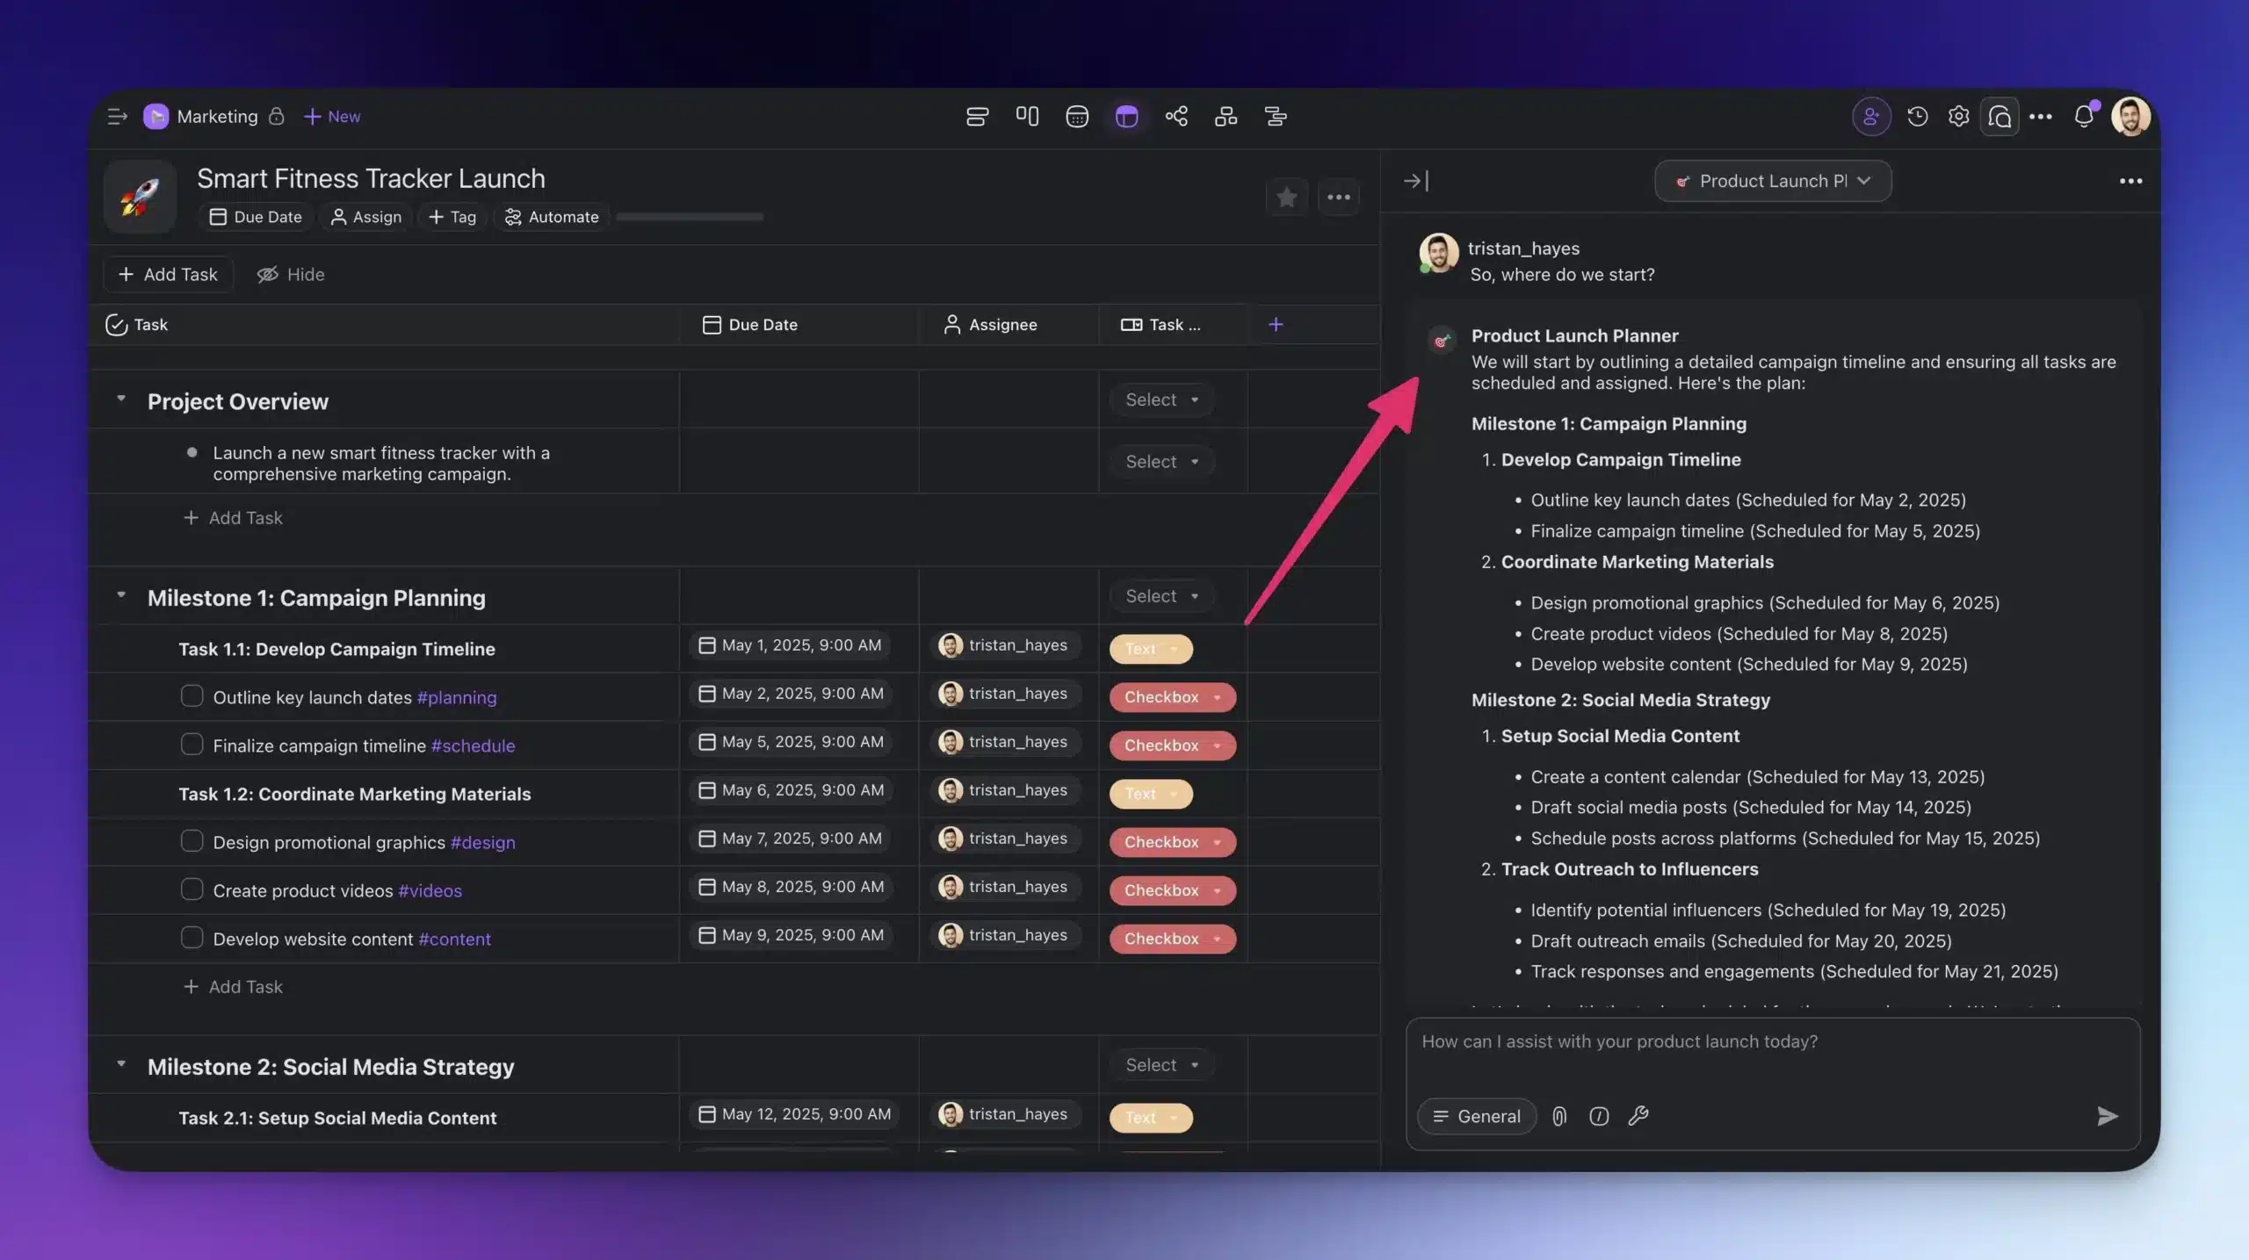The image size is (2249, 1260).
Task: Mark Design promotional graphics complete
Action: [x=192, y=840]
